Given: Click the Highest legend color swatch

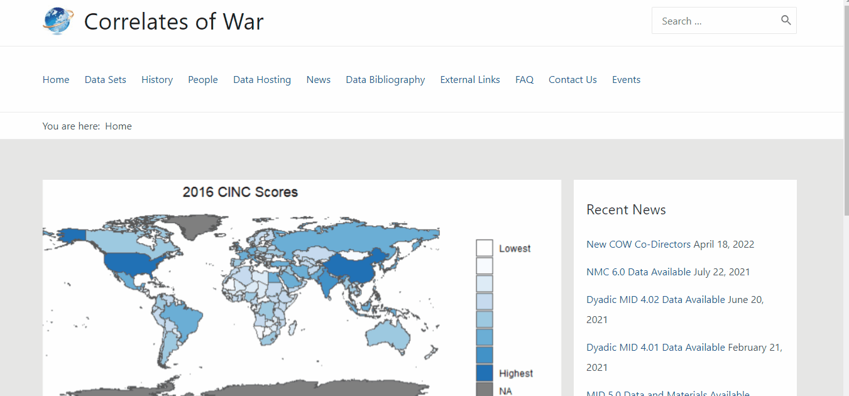Looking at the screenshot, I should [x=484, y=373].
